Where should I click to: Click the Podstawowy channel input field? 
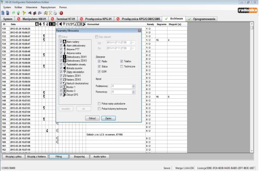122,86
